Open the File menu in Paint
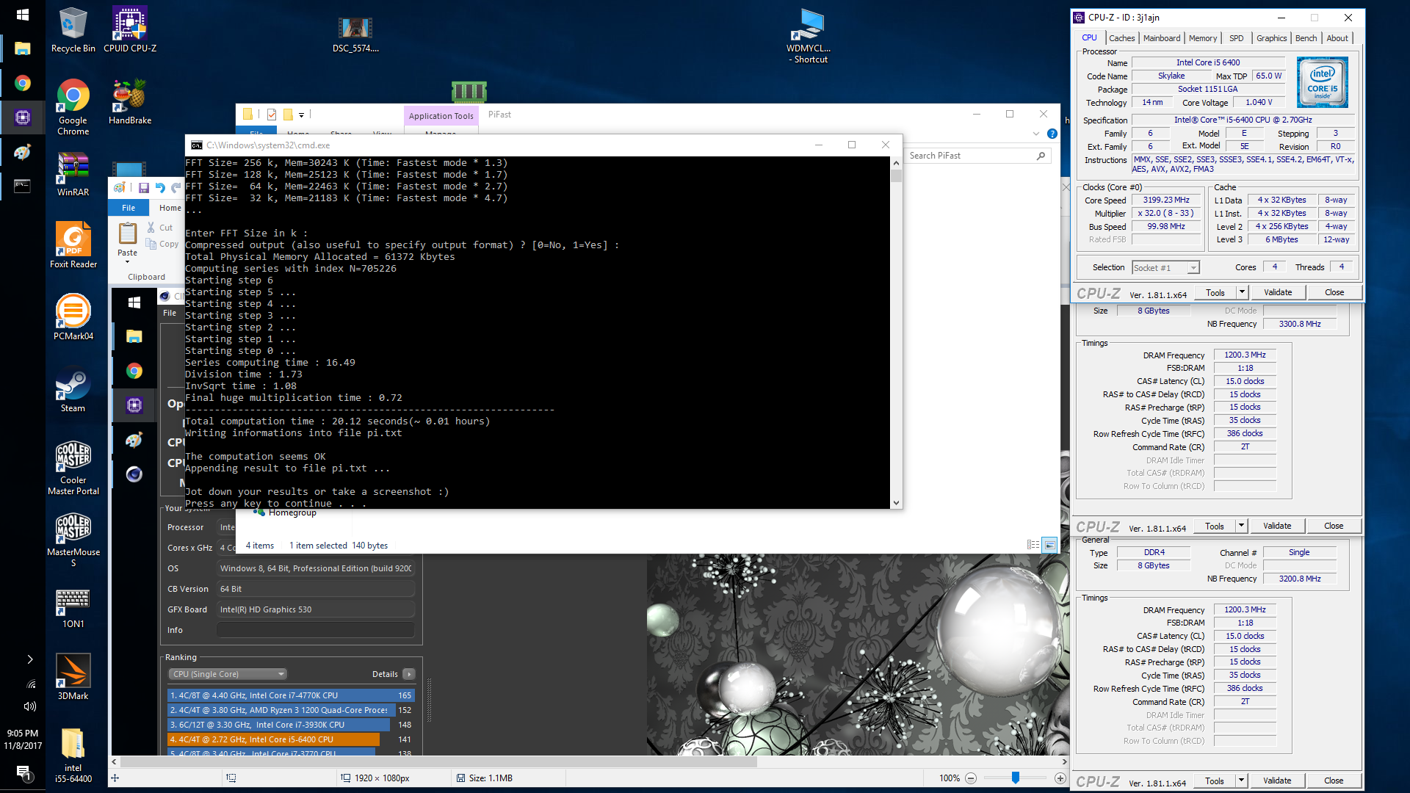The width and height of the screenshot is (1410, 793). pyautogui.click(x=129, y=208)
